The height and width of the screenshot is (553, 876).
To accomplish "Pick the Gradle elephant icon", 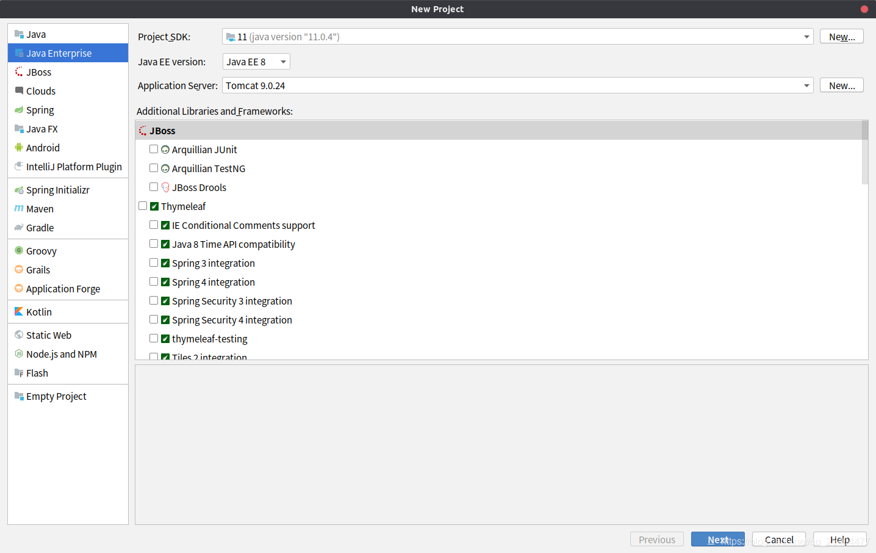I will tap(19, 228).
